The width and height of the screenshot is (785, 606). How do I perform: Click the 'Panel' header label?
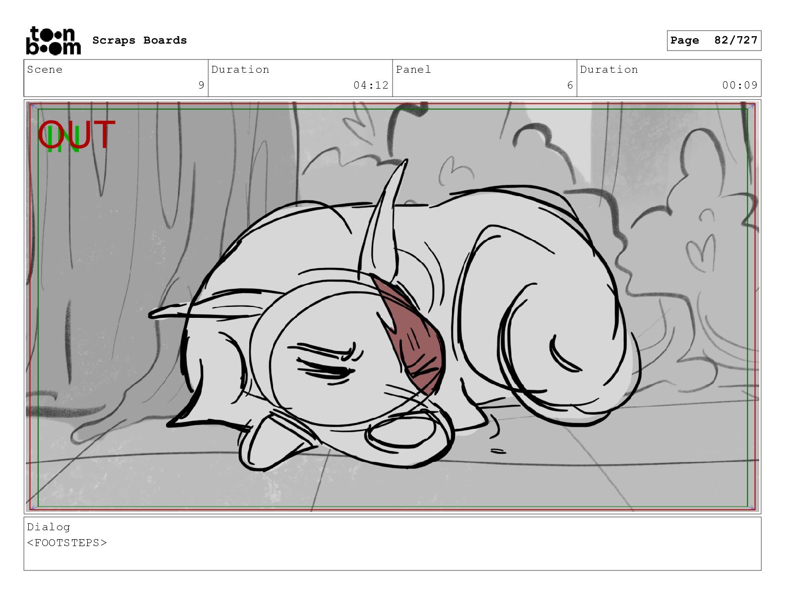click(413, 69)
